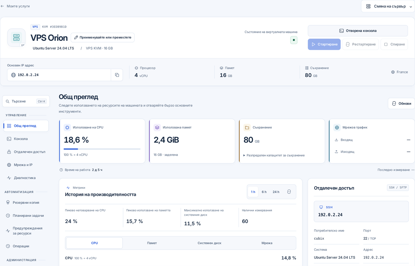Open the Смяна на сървър dropdown
415x266 pixels.
coord(388,6)
